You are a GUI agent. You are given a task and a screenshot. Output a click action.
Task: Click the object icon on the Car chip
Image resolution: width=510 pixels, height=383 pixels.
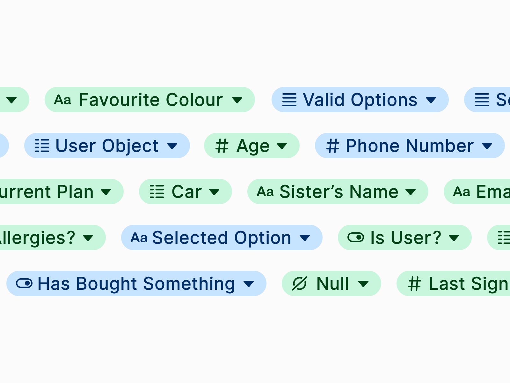tap(157, 192)
